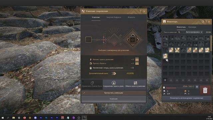Image resolution: width=213 pixels, height=120 pixels.
Task: Click the Инвентарь chest icon in the title bar
Action: (164, 22)
